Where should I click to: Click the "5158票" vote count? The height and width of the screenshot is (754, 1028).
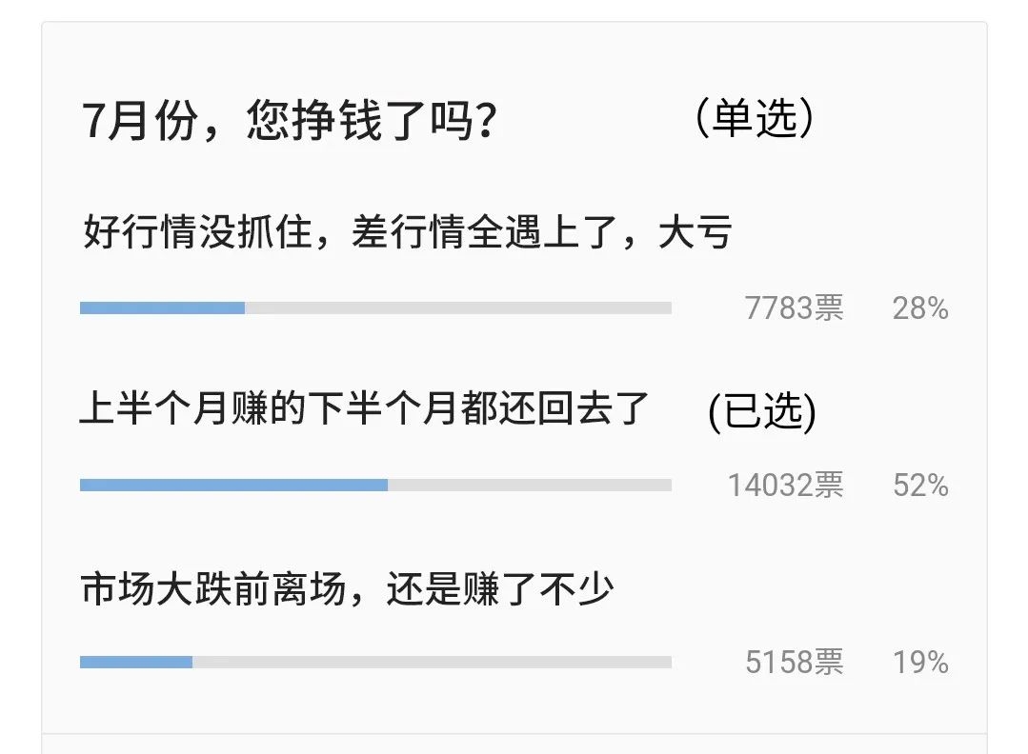point(794,663)
